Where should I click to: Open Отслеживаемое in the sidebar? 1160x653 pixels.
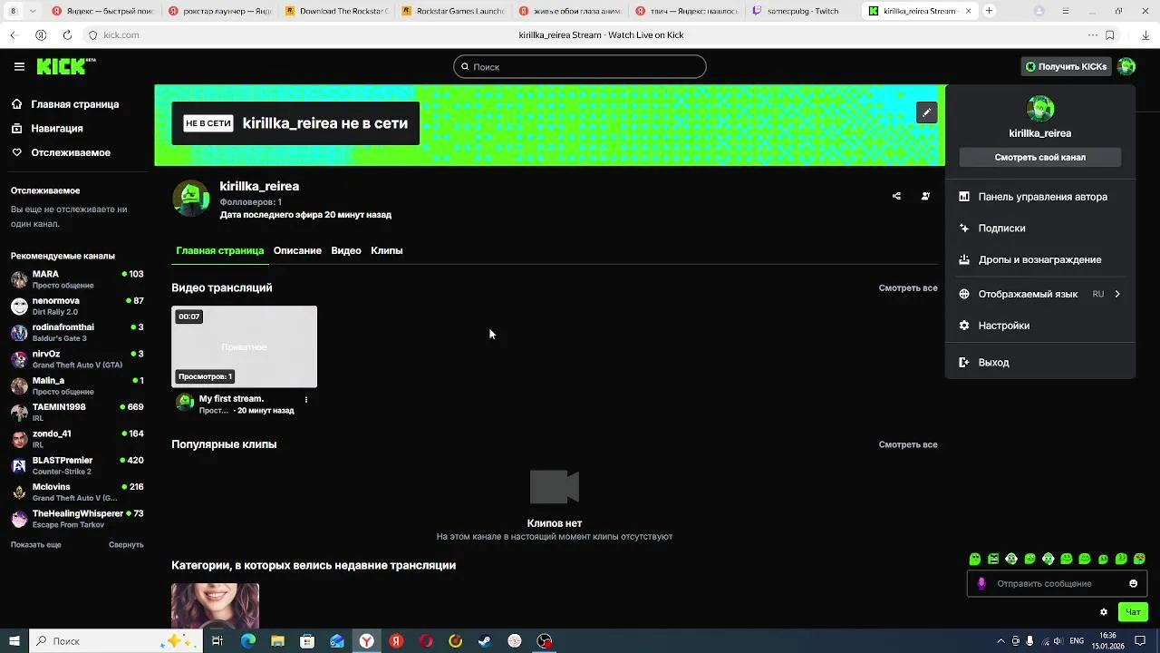coord(61,152)
